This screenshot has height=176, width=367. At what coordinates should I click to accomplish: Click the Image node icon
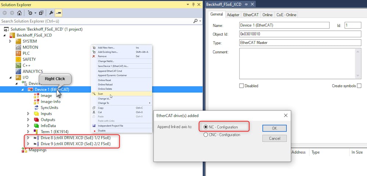tap(36, 95)
